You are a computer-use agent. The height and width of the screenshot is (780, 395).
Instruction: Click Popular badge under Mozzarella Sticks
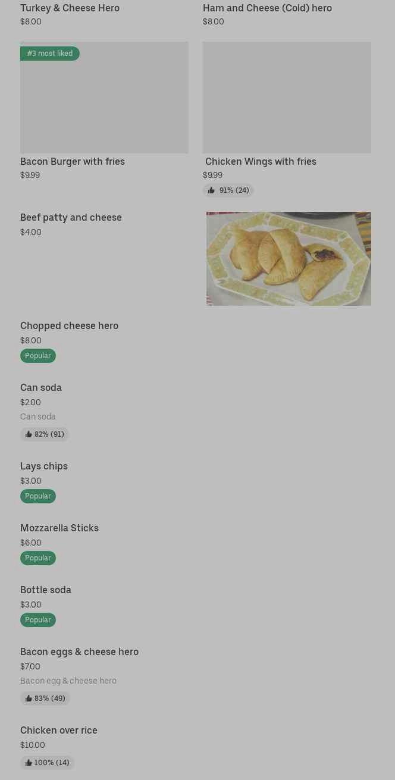click(x=38, y=558)
